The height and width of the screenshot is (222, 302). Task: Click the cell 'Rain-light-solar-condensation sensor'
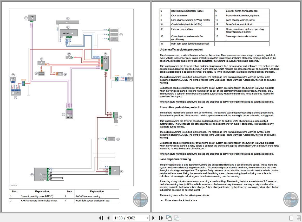coord(192,44)
